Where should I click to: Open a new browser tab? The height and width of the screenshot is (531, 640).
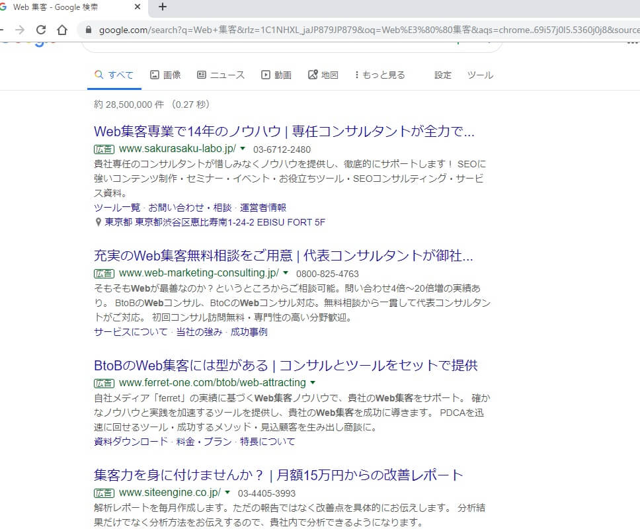pos(163,7)
